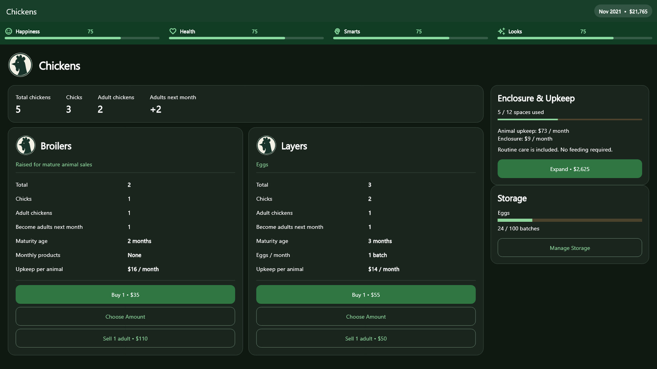The width and height of the screenshot is (657, 369).
Task: Click Broilers maturity age '2 months'
Action: [139, 241]
